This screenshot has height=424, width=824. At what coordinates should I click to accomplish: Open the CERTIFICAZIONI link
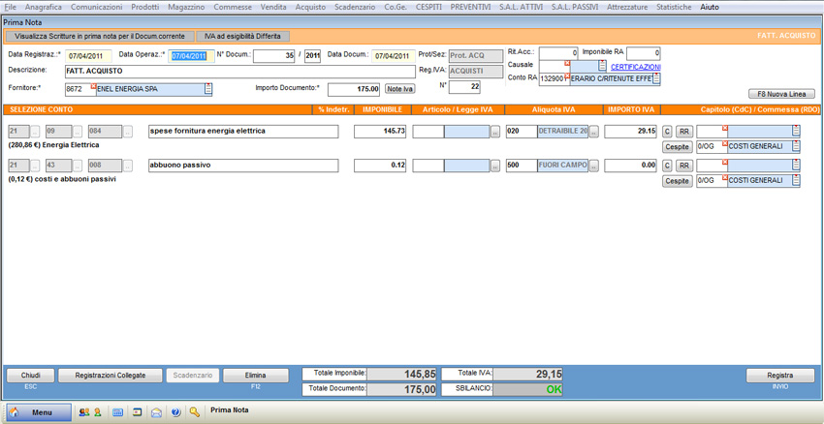[635, 67]
